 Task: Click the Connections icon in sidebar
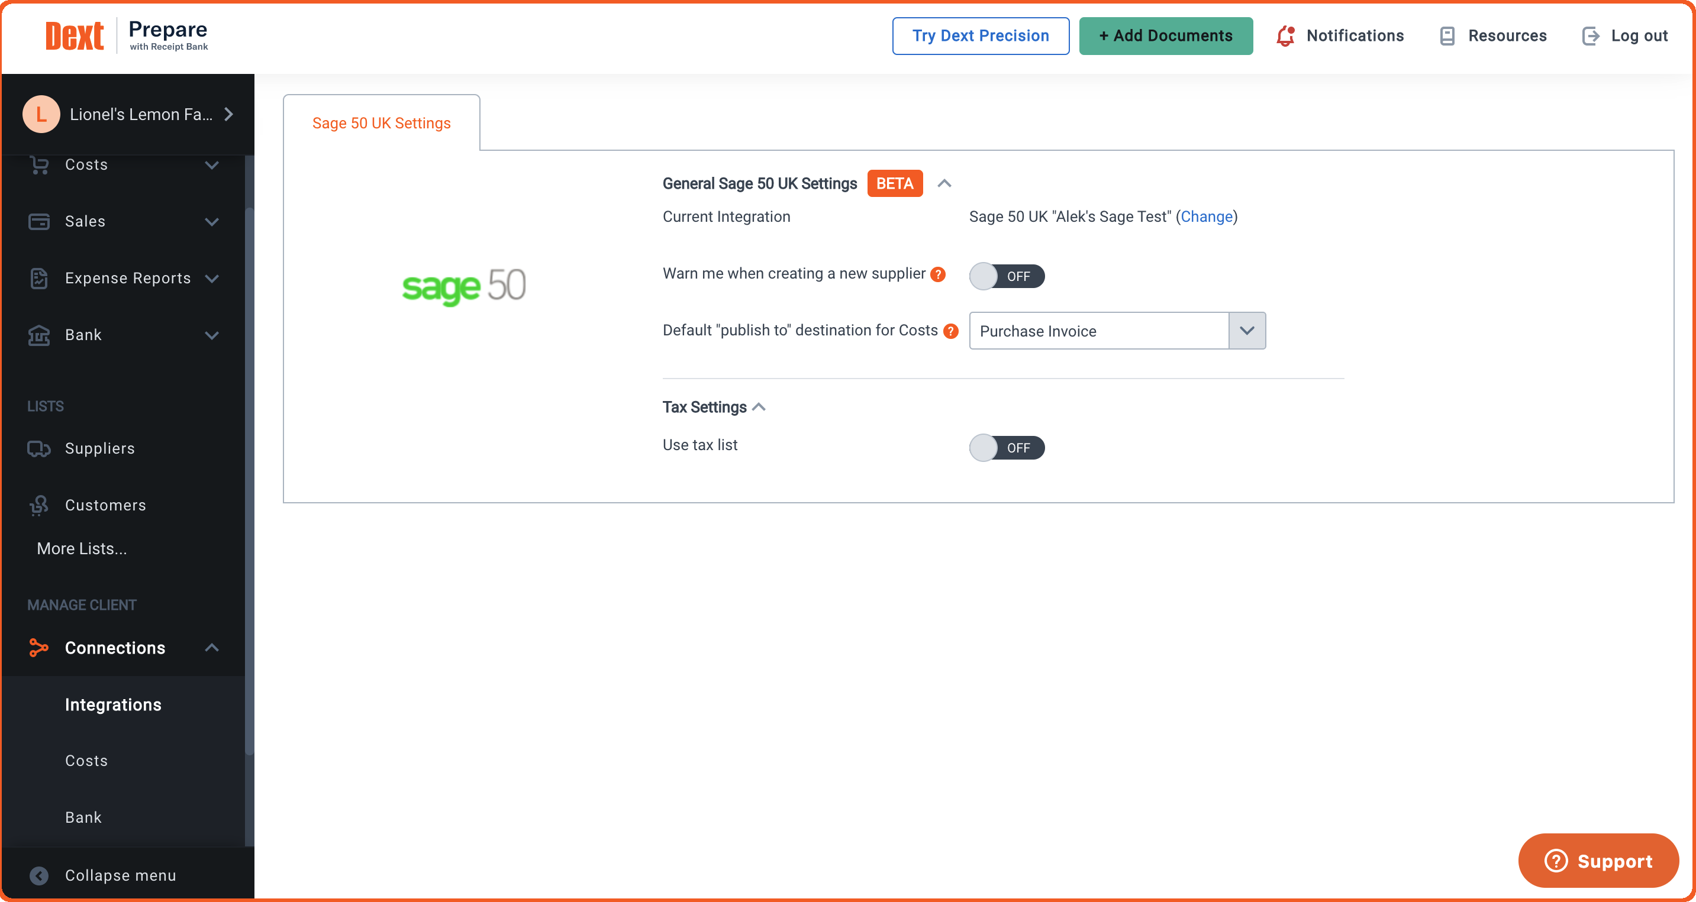click(x=37, y=648)
